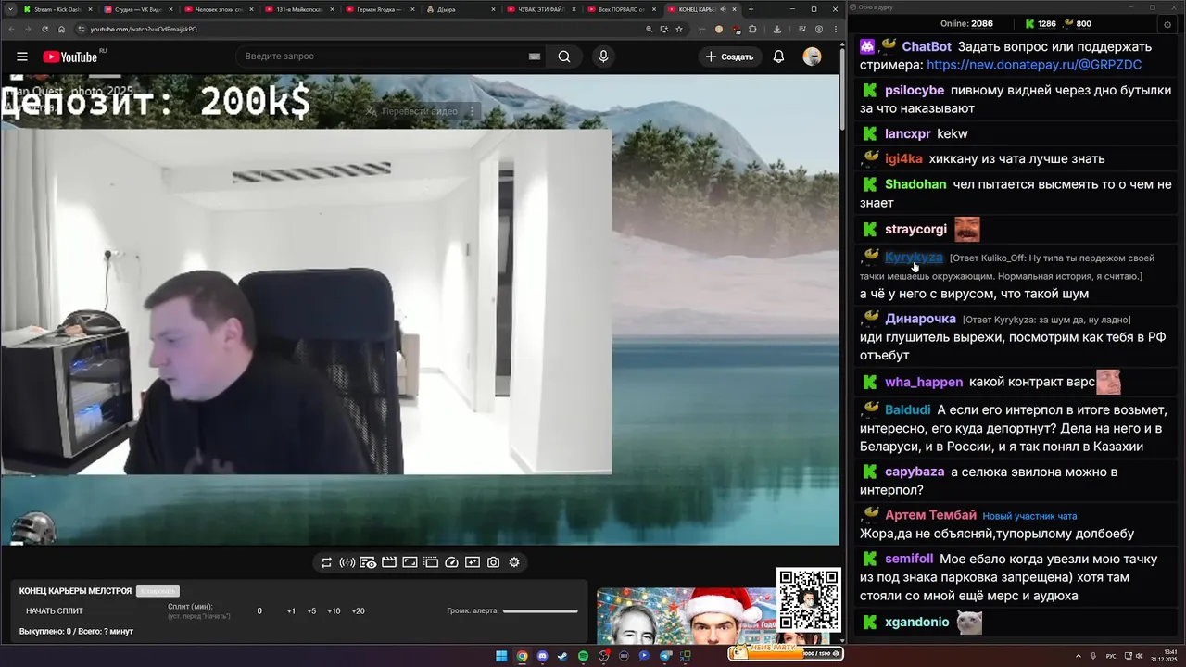
Task: Open the gear settings in the player toolbar
Action: click(x=514, y=562)
